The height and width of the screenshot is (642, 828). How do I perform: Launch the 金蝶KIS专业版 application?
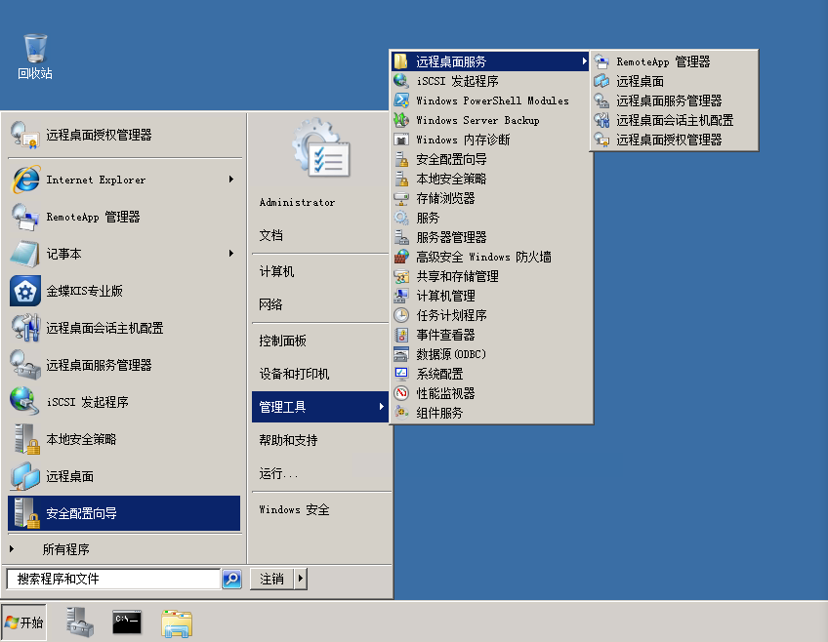coord(124,291)
